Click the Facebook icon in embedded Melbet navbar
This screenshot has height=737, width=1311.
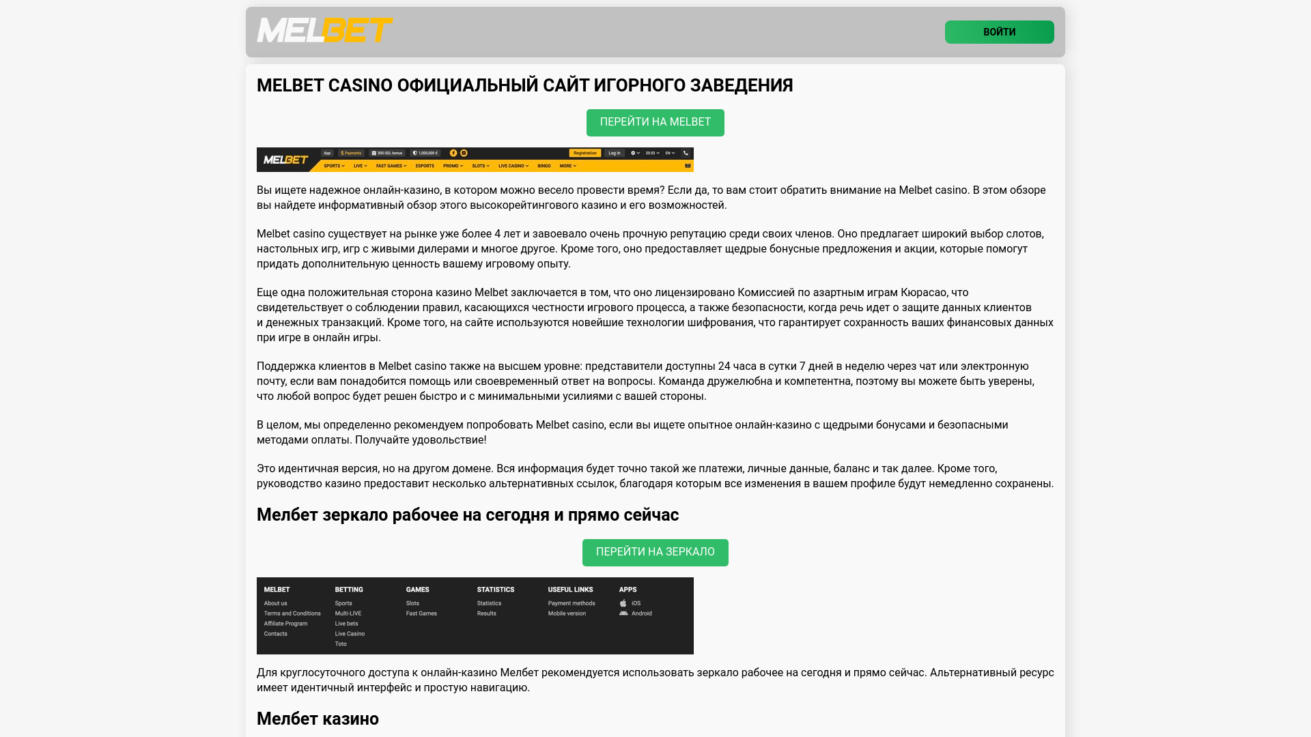(453, 153)
